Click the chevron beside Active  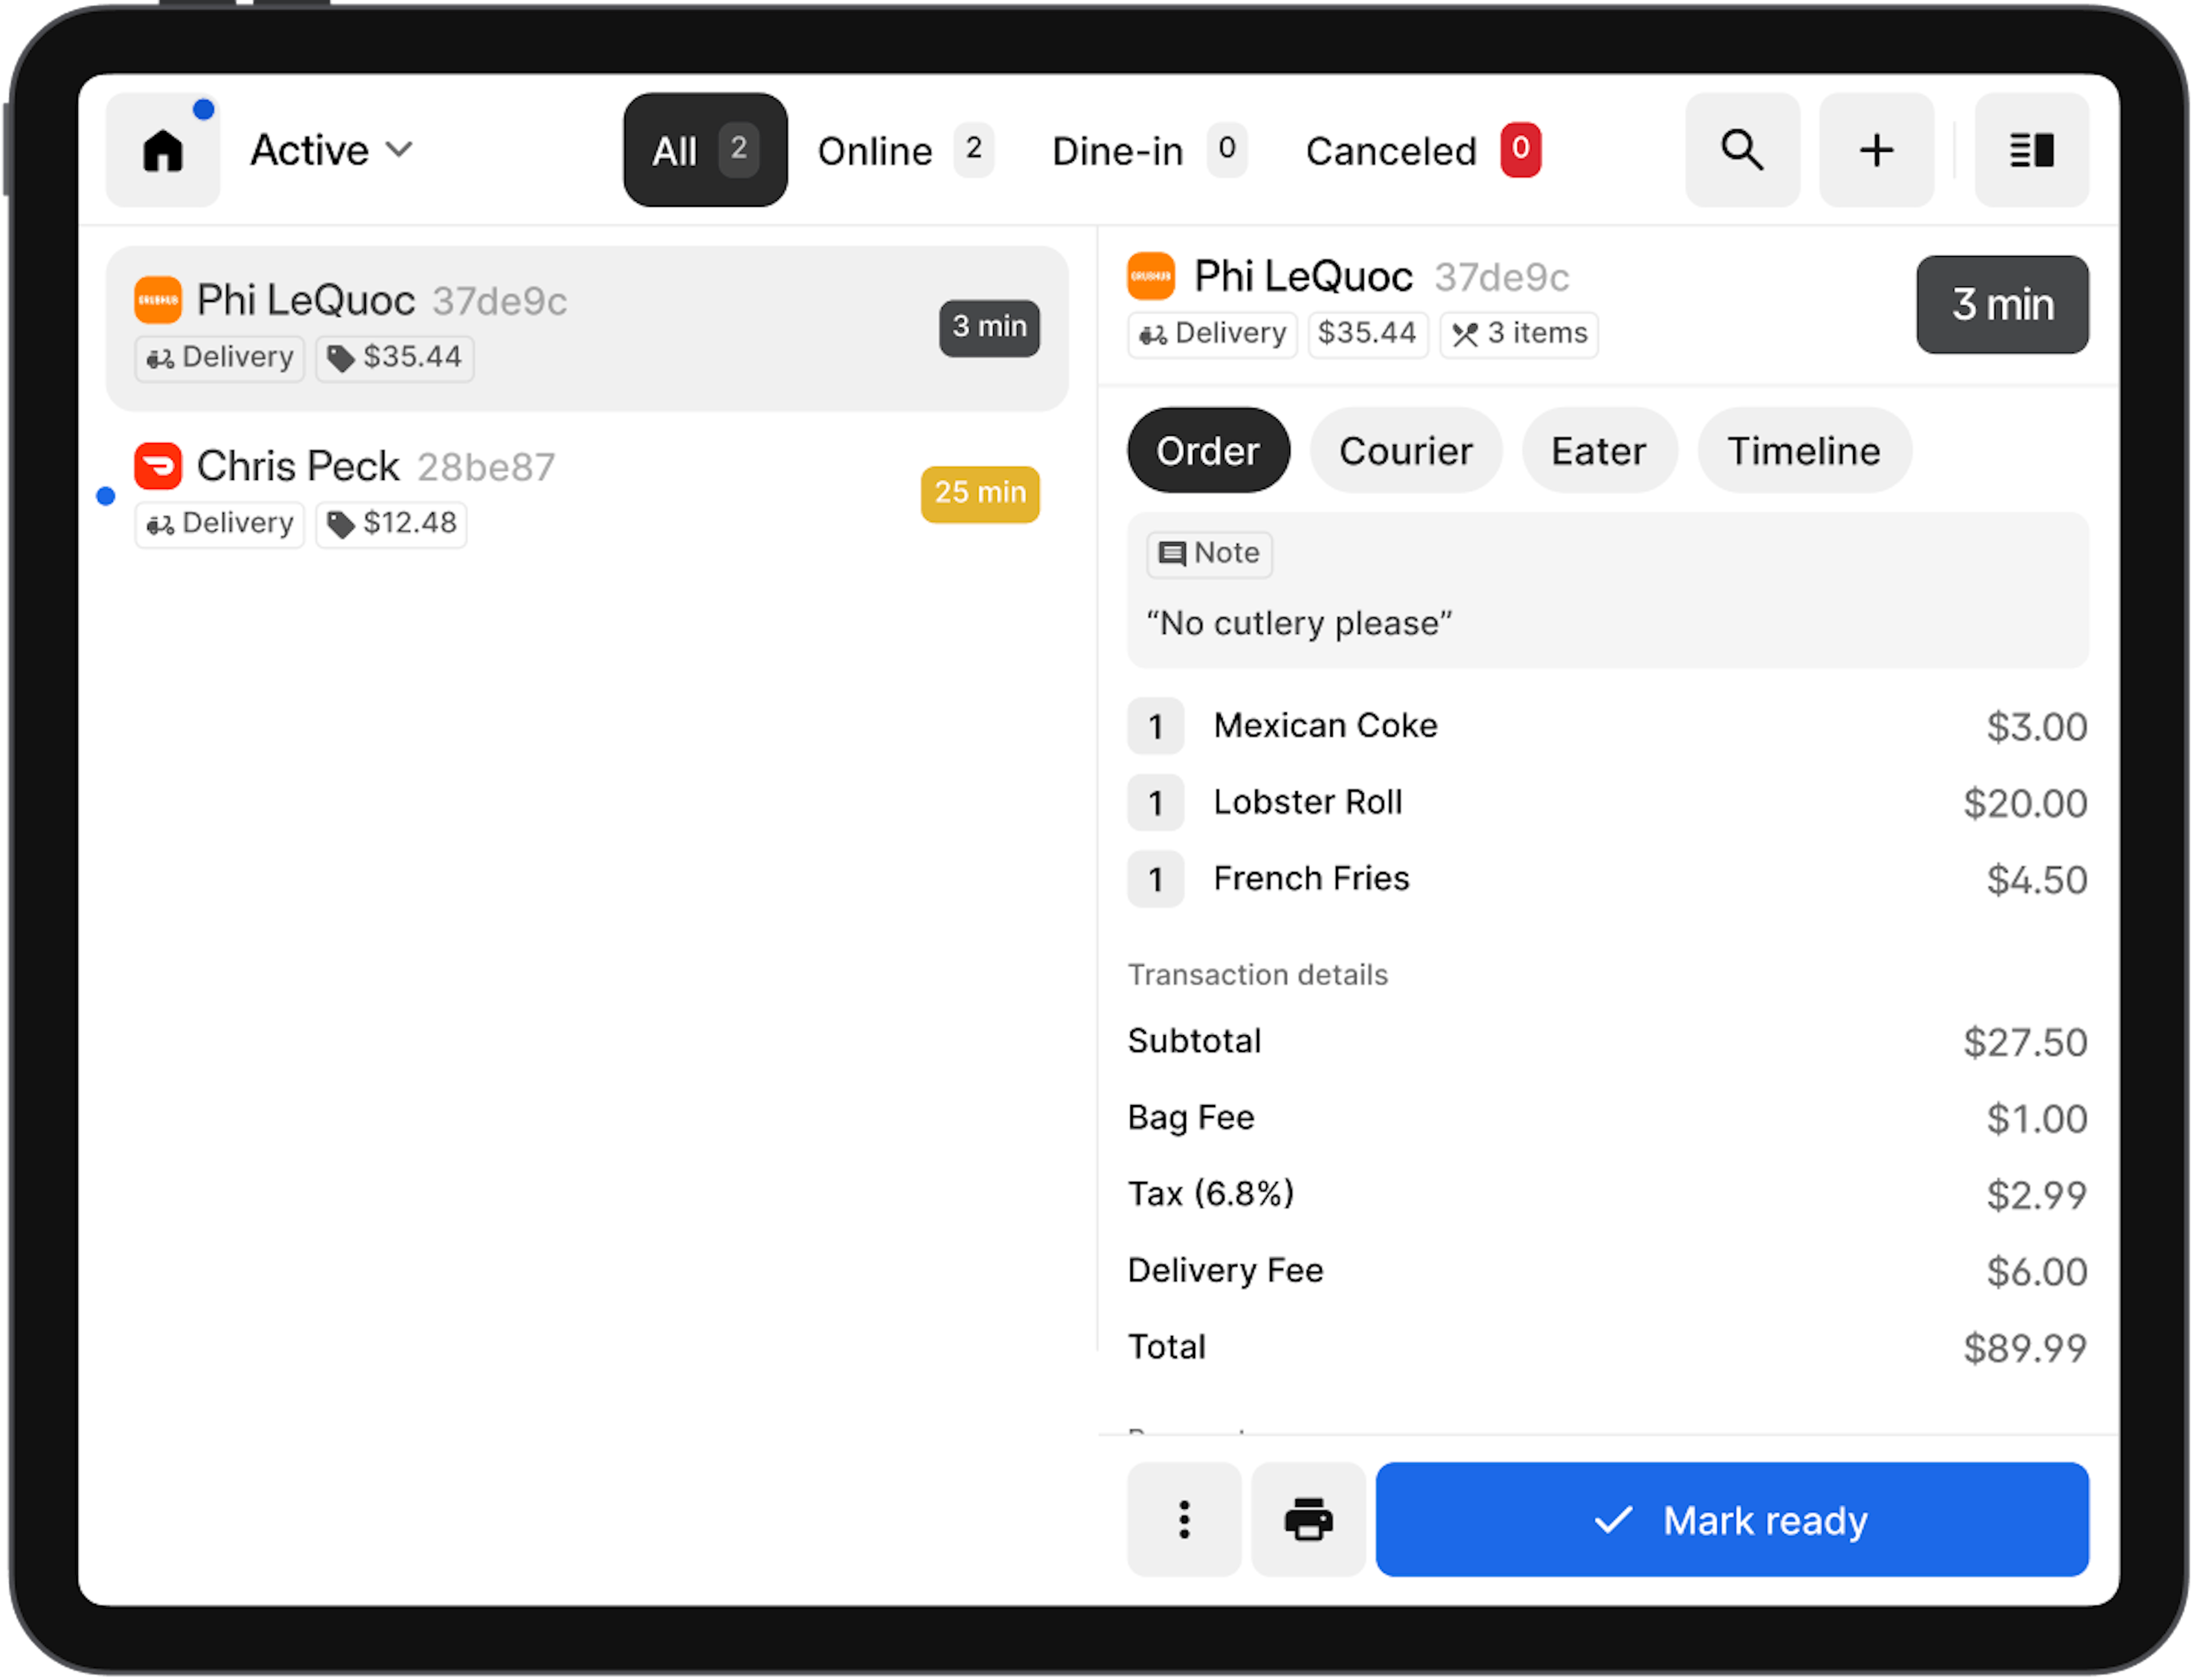399,150
